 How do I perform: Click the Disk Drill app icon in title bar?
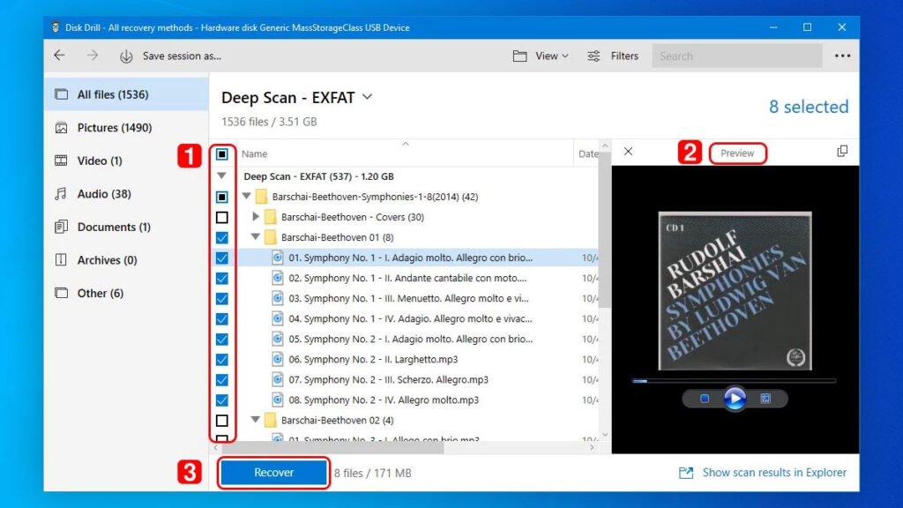[56, 27]
